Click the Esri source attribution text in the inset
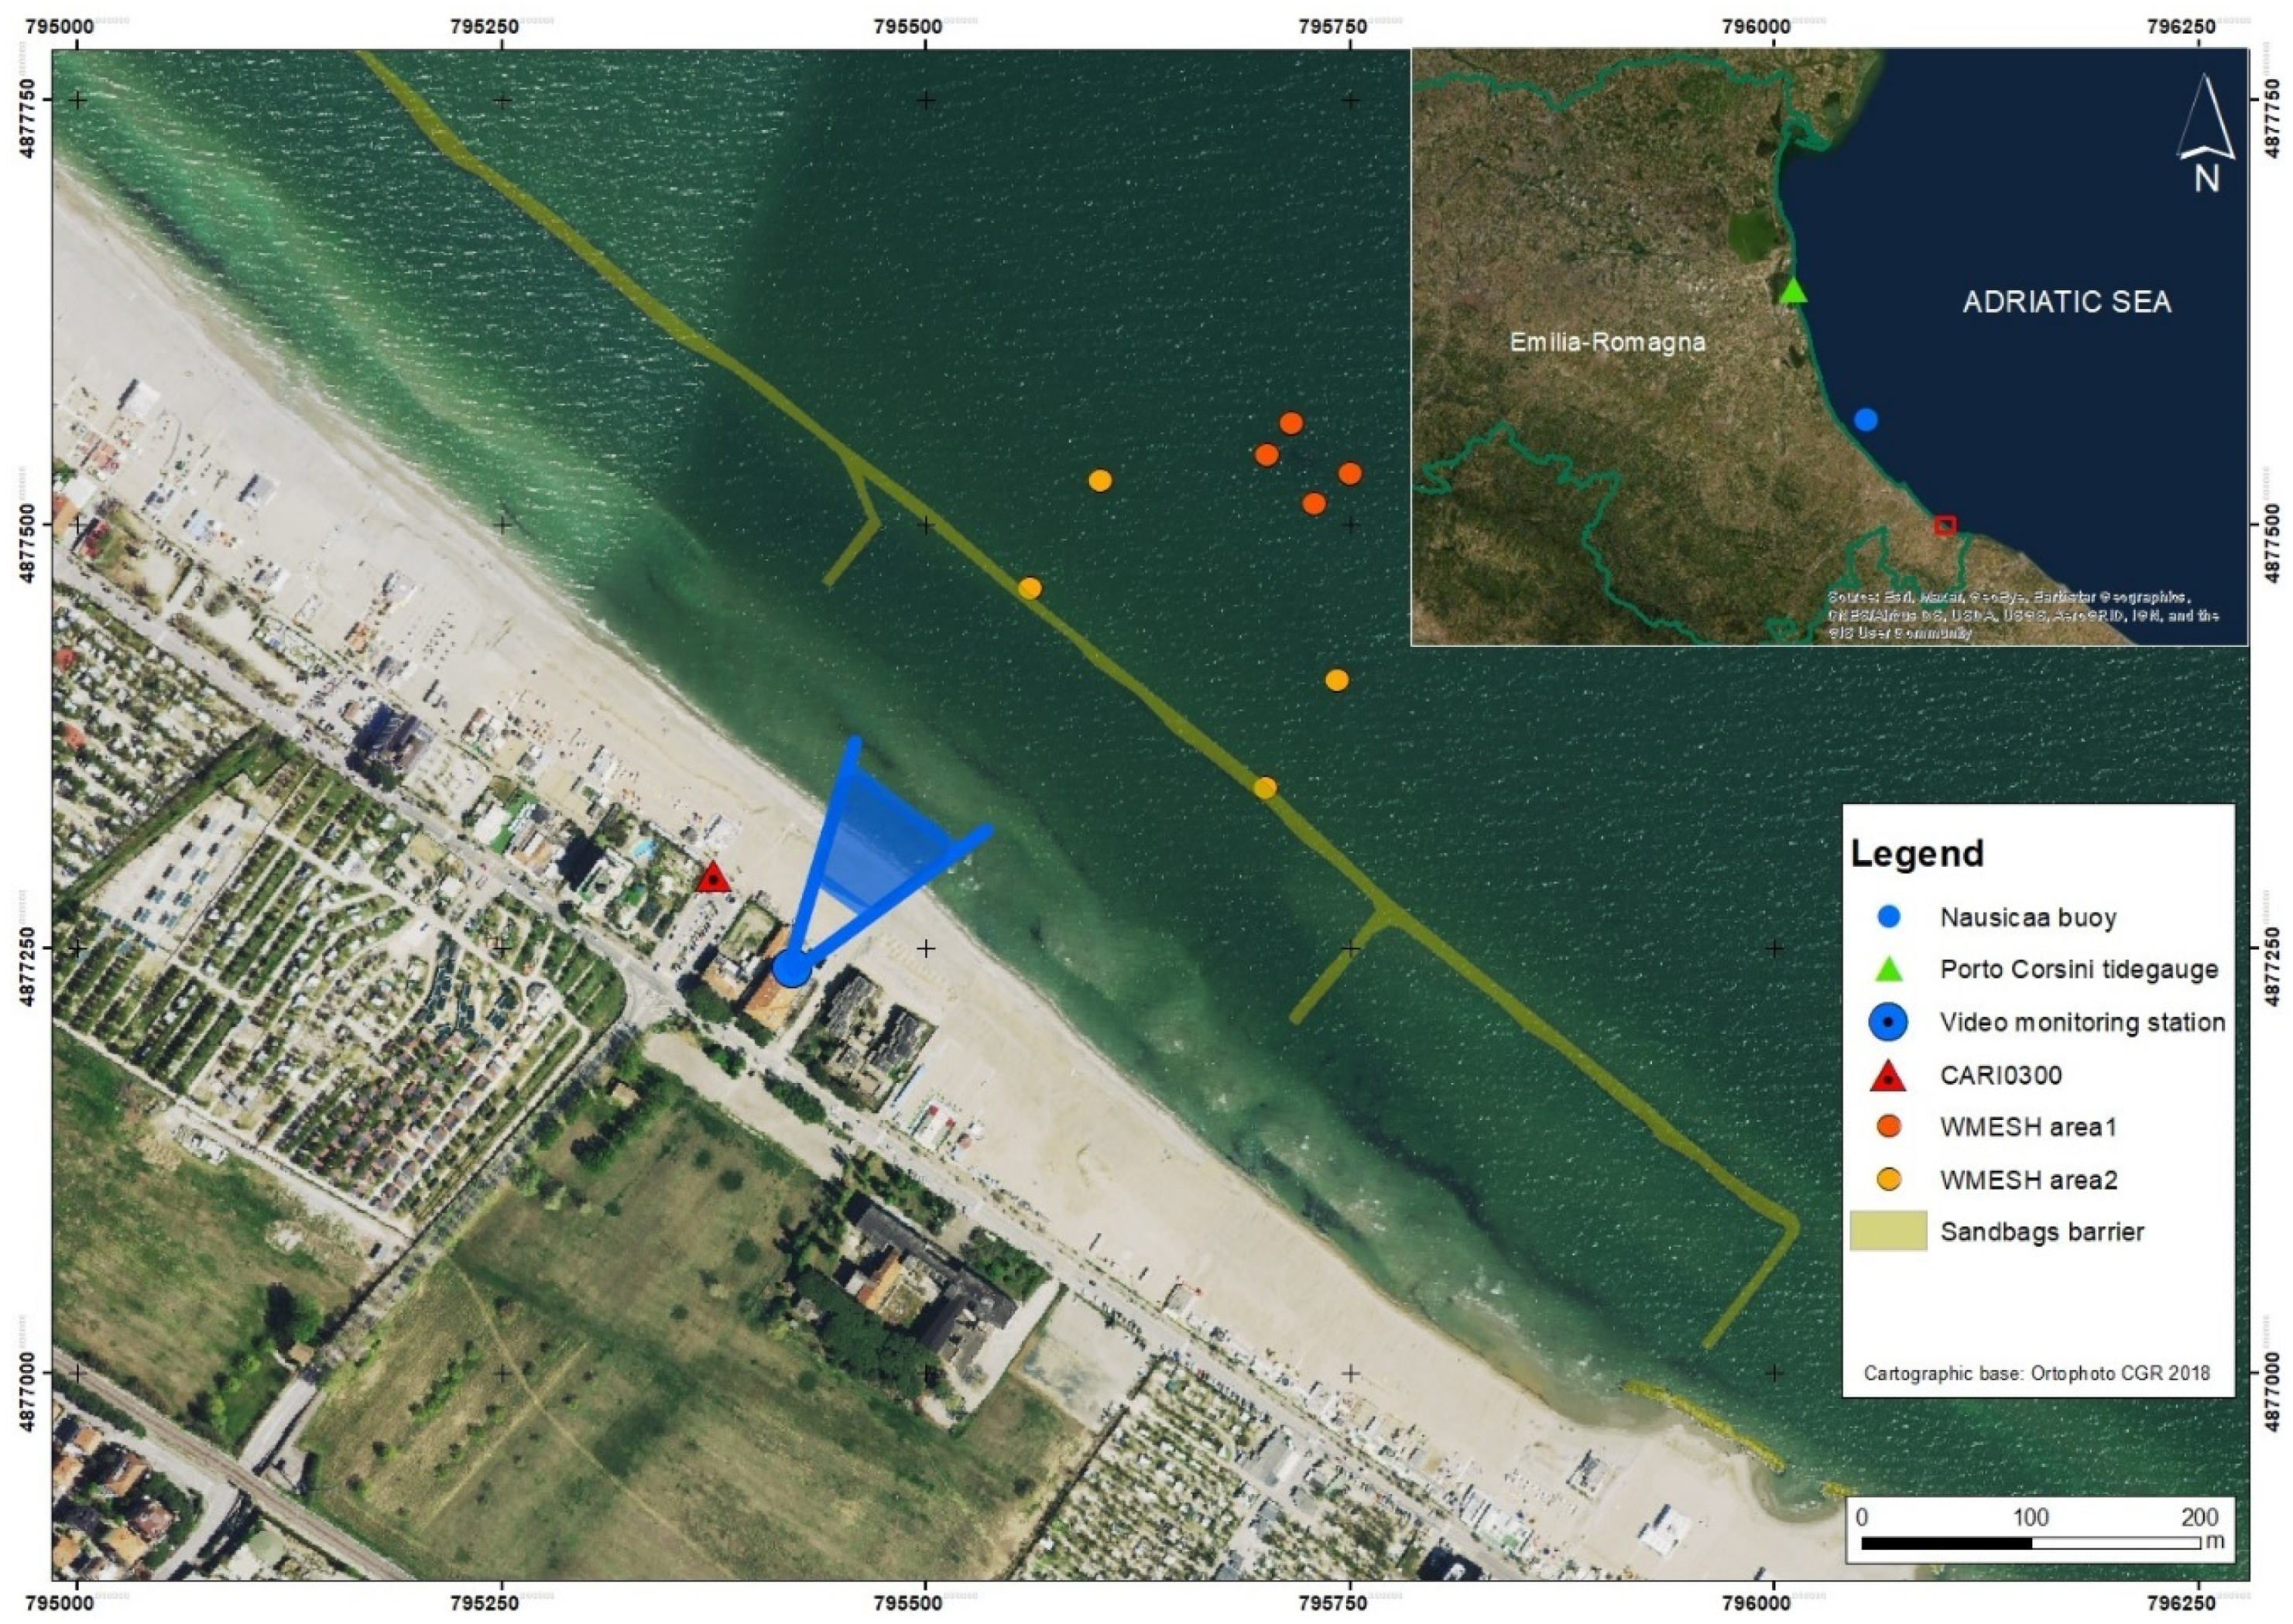Viewport: 2293px width, 1624px height. point(2023,615)
